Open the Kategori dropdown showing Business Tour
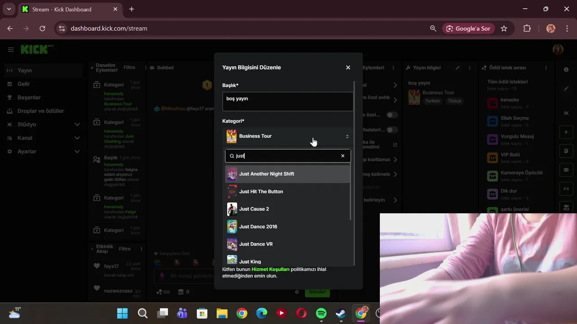577x324 pixels. [x=288, y=136]
